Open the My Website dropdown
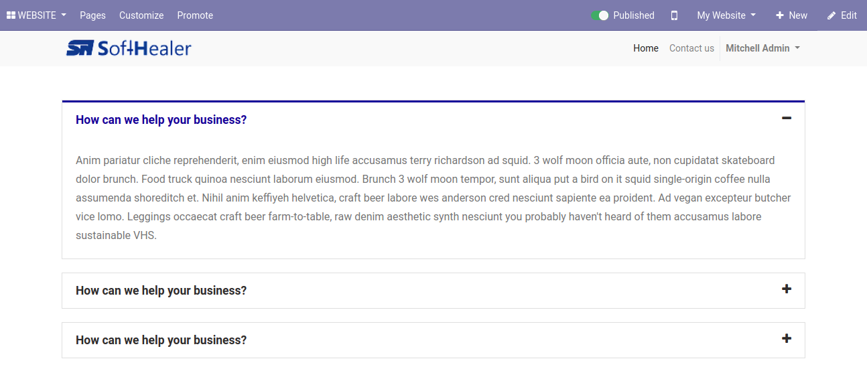The height and width of the screenshot is (371, 867). (726, 15)
